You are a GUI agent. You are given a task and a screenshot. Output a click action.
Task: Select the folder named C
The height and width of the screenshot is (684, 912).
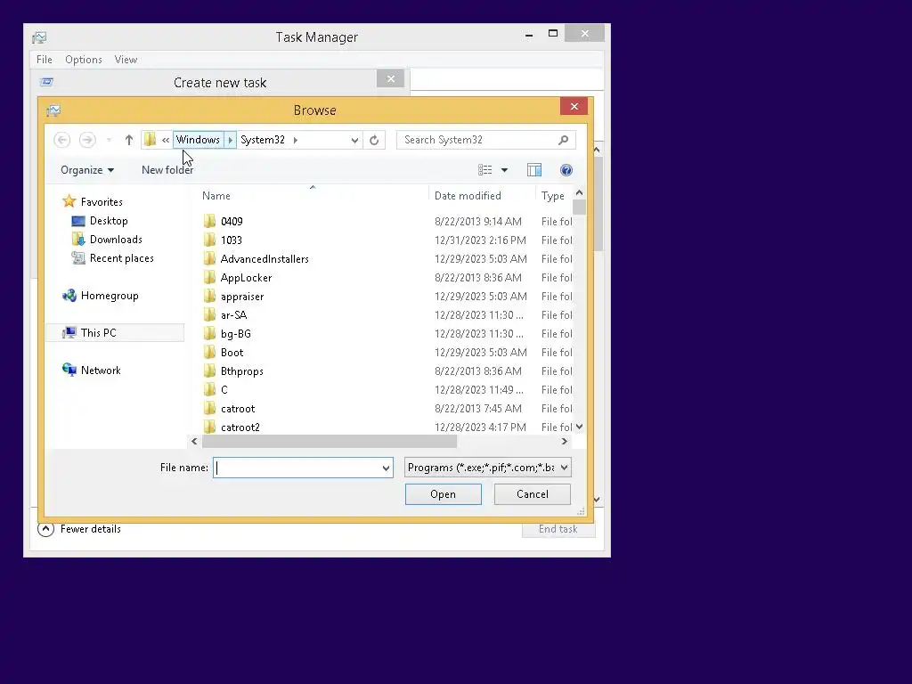click(224, 390)
